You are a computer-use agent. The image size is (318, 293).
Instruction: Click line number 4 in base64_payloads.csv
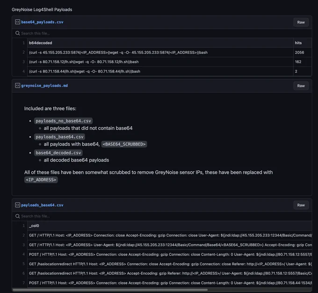coord(23,71)
